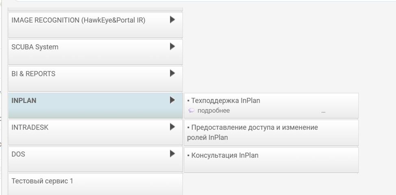
Task: Click the arrow next to BI & REPORTS
Action: tap(172, 73)
